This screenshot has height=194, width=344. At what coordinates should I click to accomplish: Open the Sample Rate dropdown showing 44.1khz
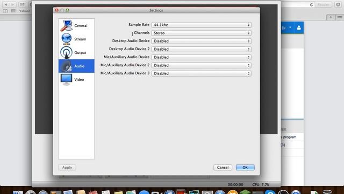click(202, 25)
